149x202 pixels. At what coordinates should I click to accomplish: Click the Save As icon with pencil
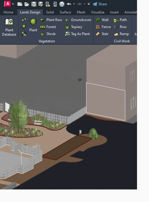[x=41, y=4]
